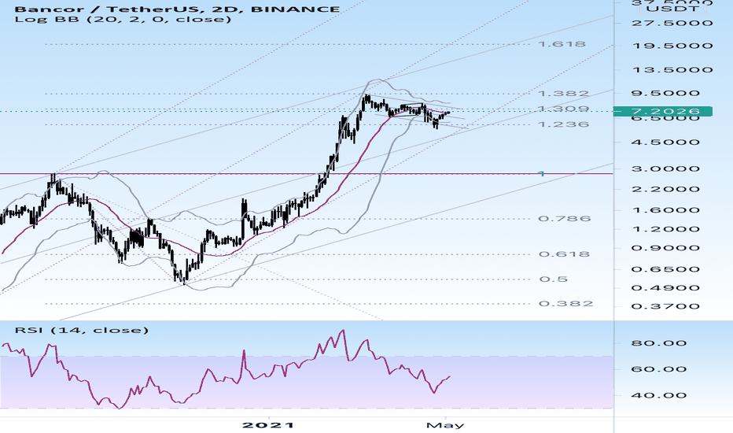This screenshot has width=733, height=433.
Task: Click the 1.6000 price axis label
Action: click(x=665, y=209)
